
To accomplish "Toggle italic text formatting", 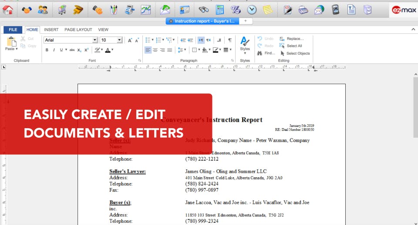I will 54,50.
